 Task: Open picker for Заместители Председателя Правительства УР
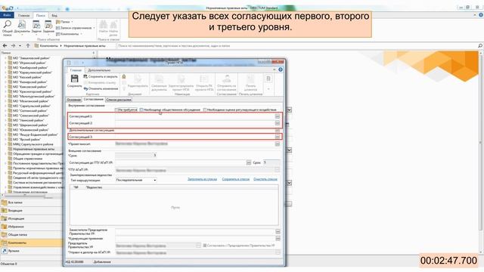point(278,232)
